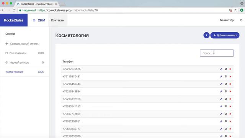
Task: Edit contact +79216450444 with pencil icon
Action: (x=221, y=84)
